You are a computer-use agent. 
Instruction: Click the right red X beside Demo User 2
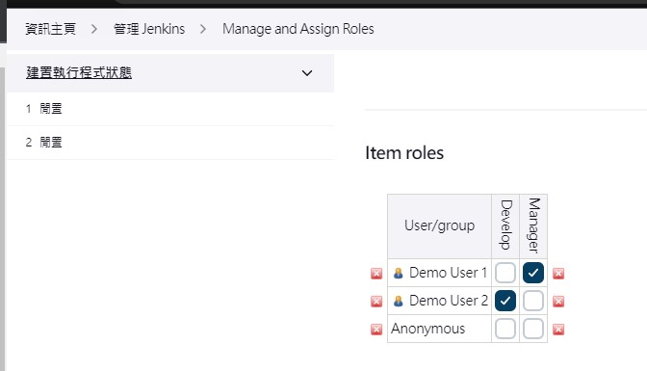pyautogui.click(x=558, y=302)
